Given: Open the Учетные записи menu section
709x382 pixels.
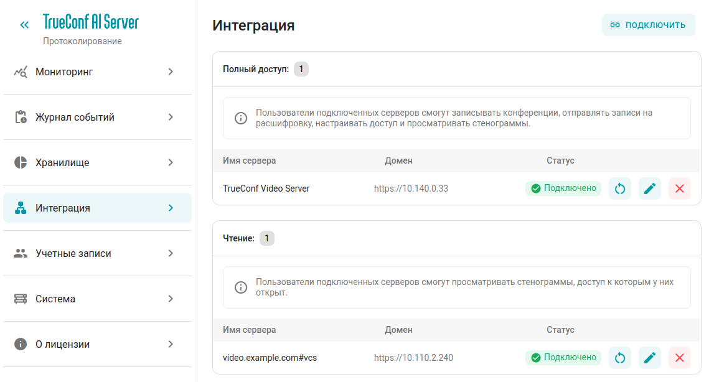Looking at the screenshot, I should (97, 253).
